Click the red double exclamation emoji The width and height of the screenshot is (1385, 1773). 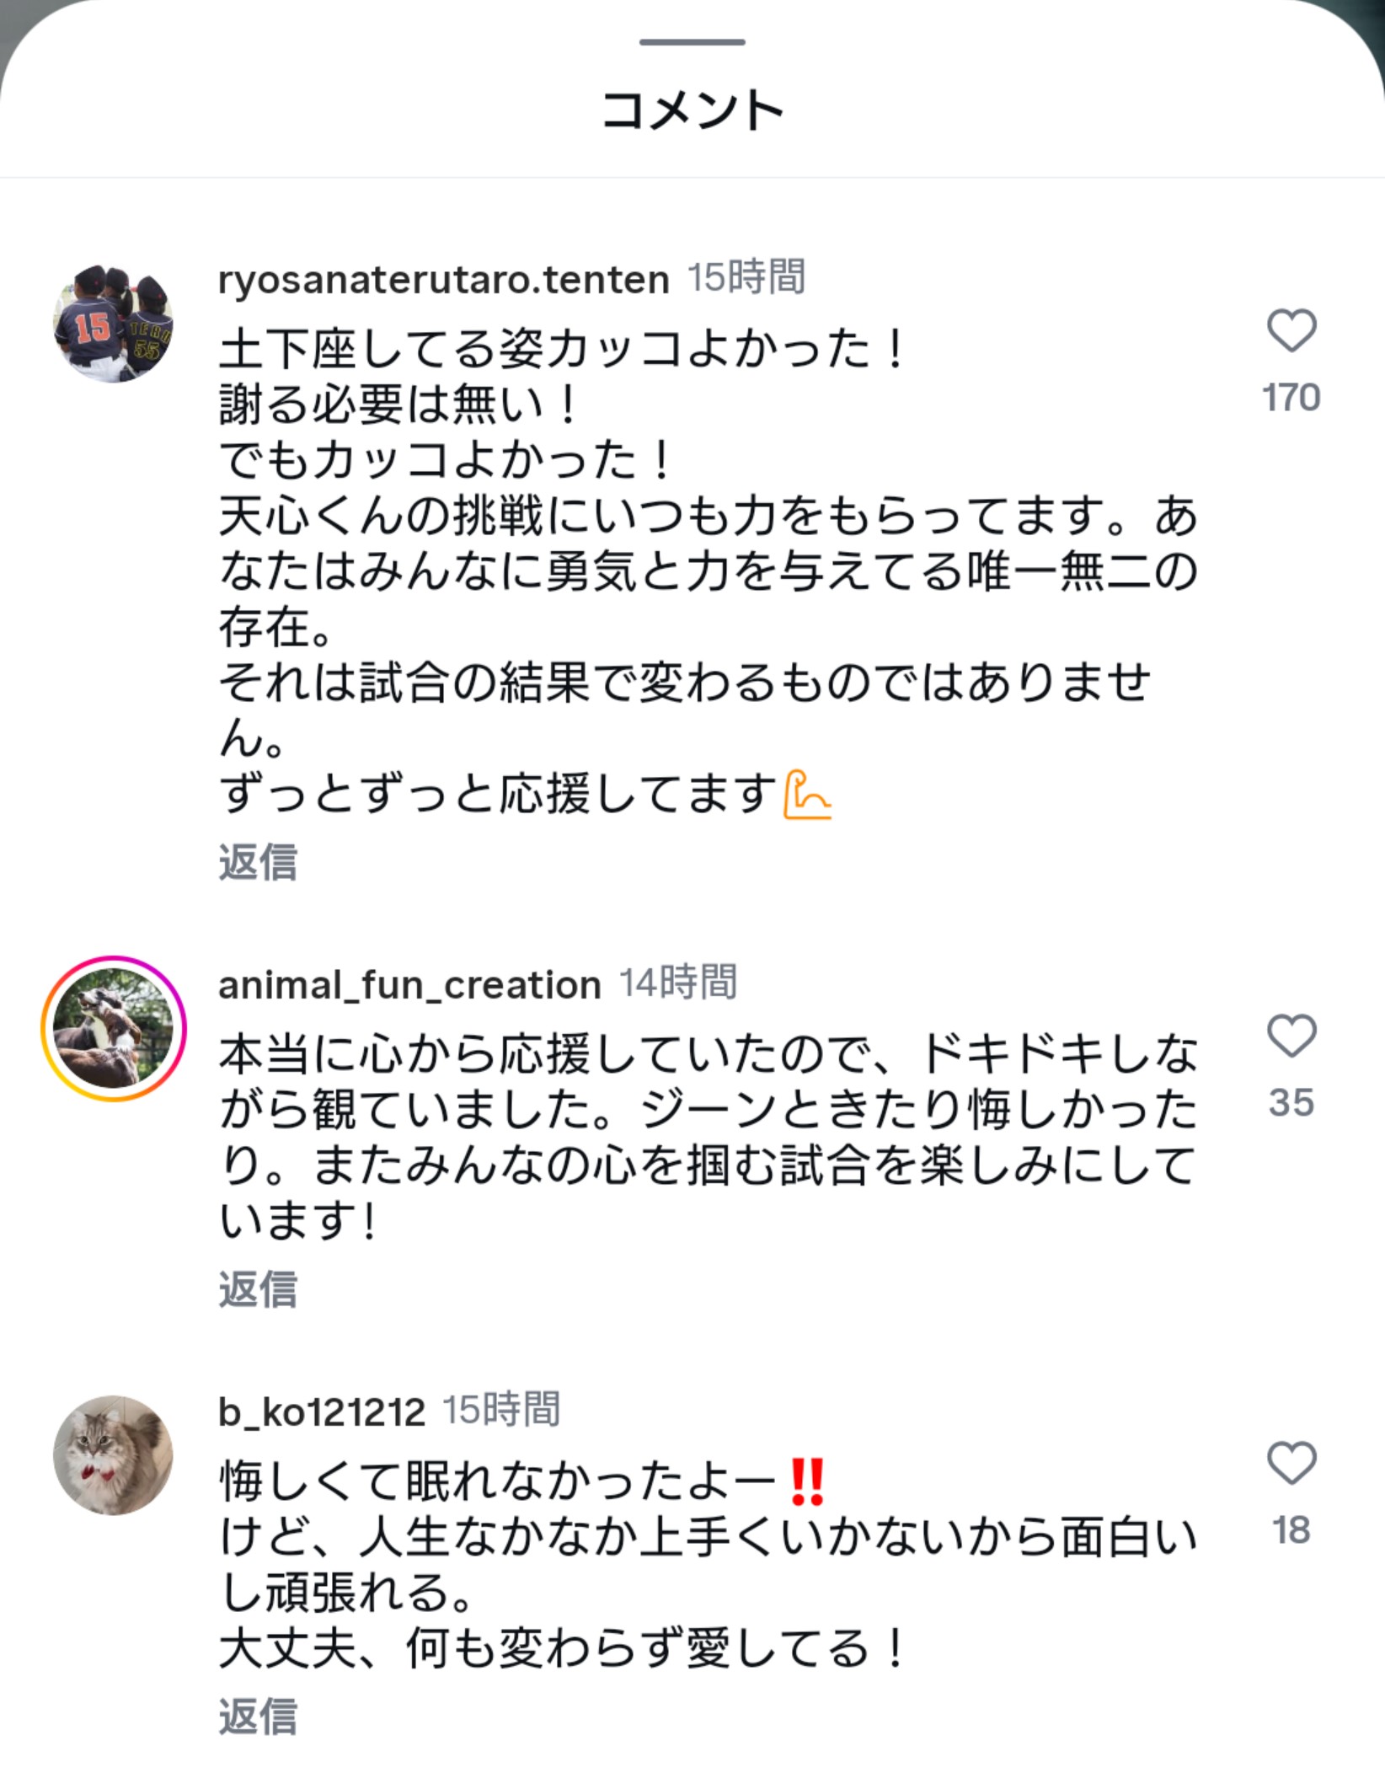coord(807,1483)
